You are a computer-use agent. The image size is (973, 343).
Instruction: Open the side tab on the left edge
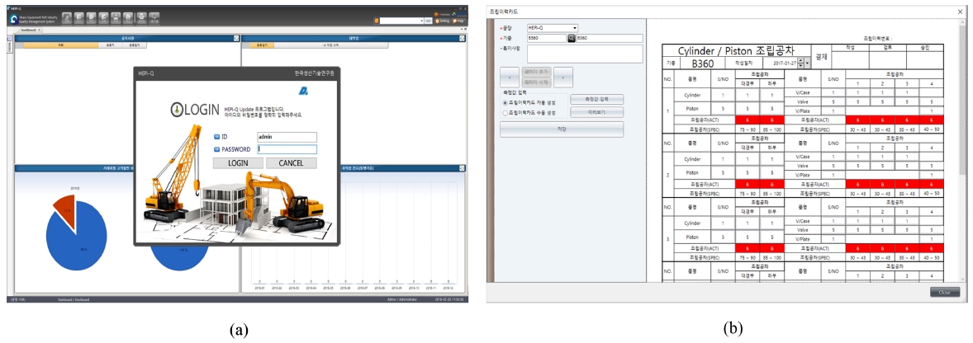click(x=10, y=49)
